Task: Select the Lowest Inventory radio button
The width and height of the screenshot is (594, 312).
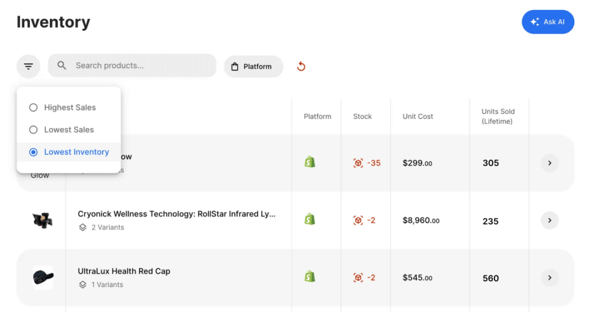Action: pos(34,152)
